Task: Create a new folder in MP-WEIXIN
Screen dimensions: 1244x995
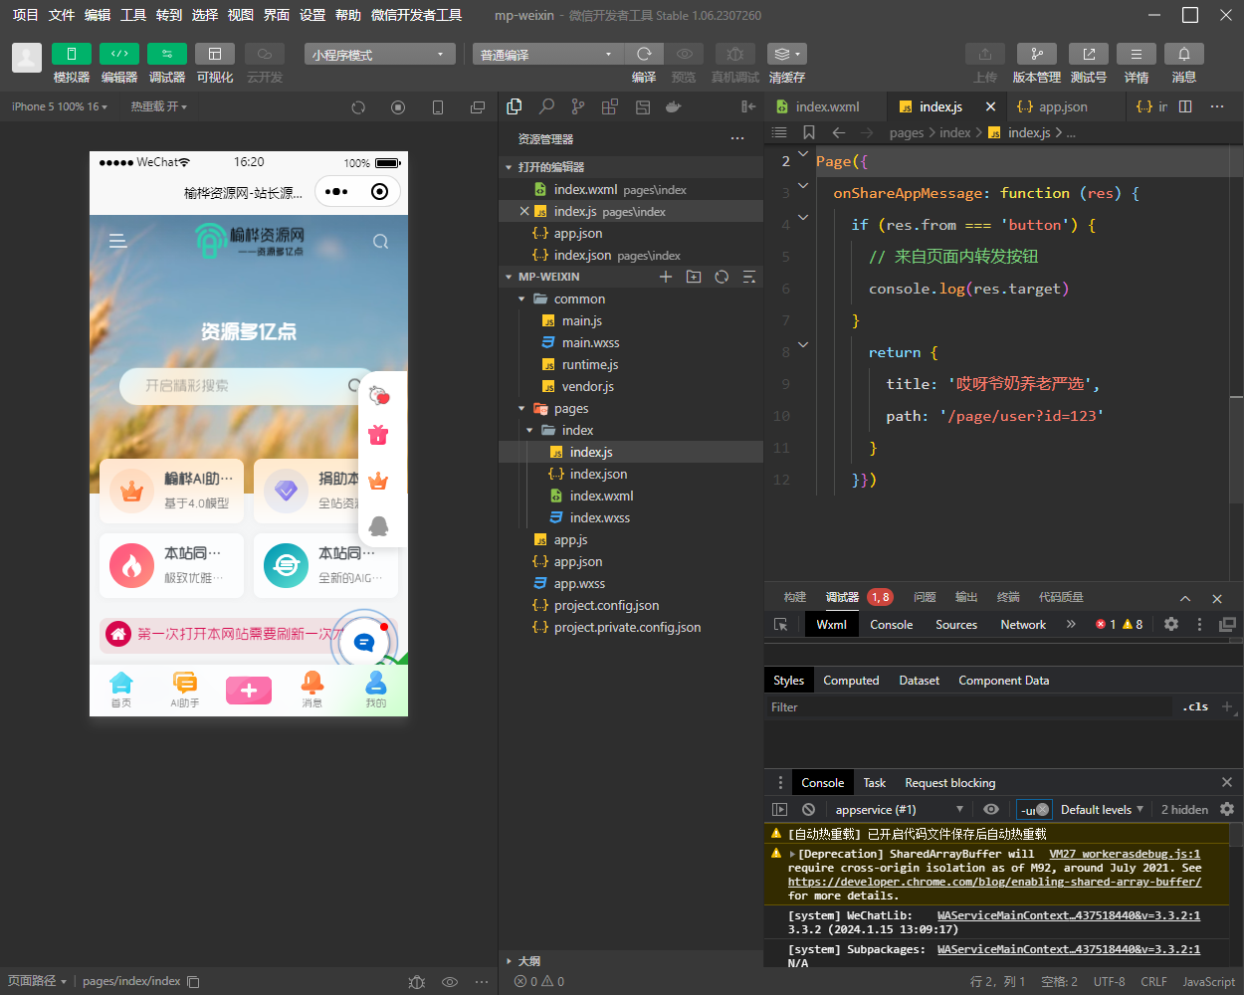Action: [694, 277]
